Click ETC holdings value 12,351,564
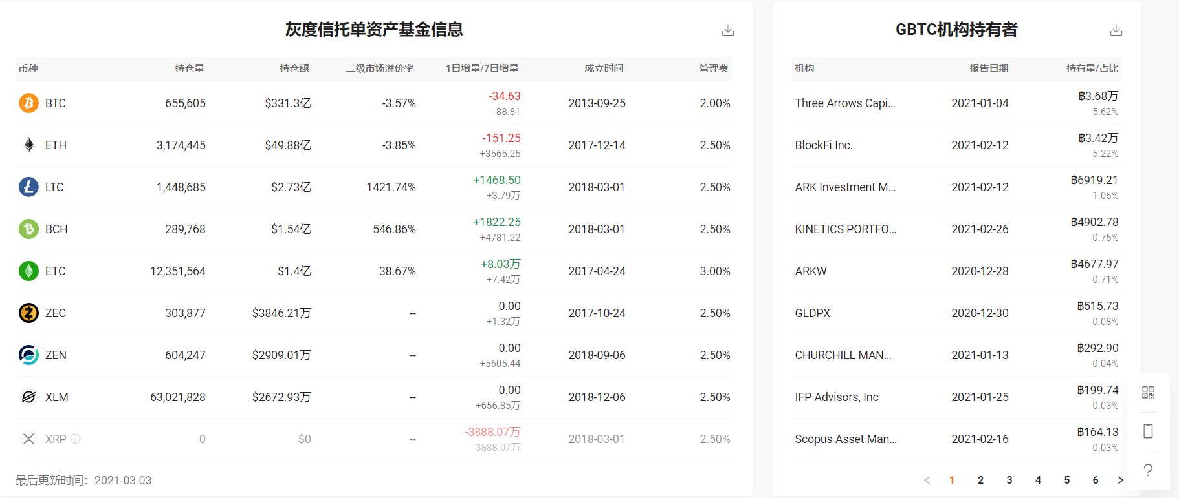 coord(178,271)
